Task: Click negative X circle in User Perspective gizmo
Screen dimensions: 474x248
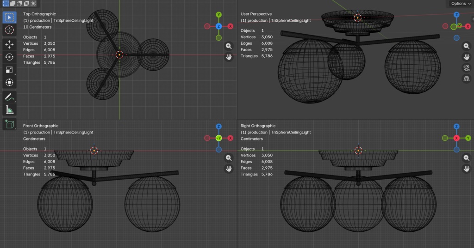Action: tap(445, 26)
